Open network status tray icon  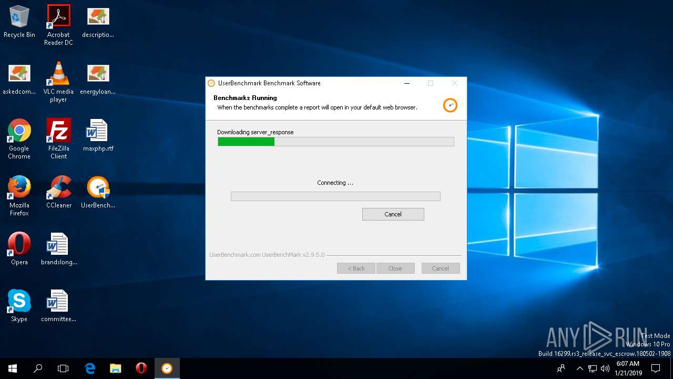[593, 368]
